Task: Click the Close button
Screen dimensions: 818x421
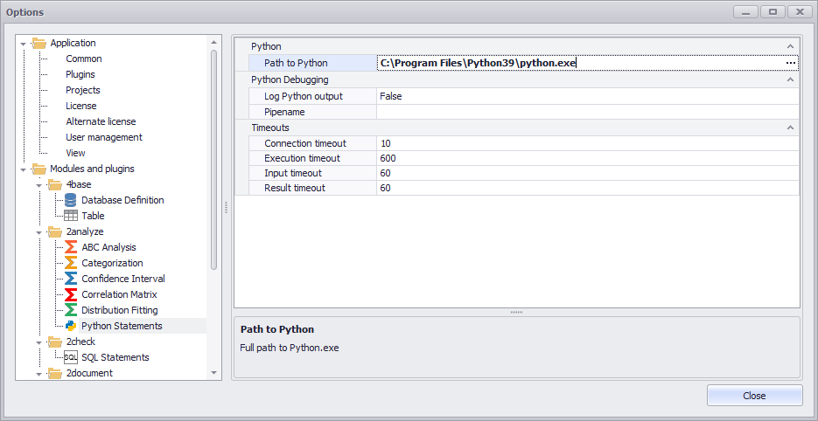Action: [x=754, y=396]
